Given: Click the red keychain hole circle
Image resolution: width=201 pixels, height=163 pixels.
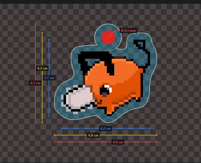Looking at the screenshot, I should 108,37.
